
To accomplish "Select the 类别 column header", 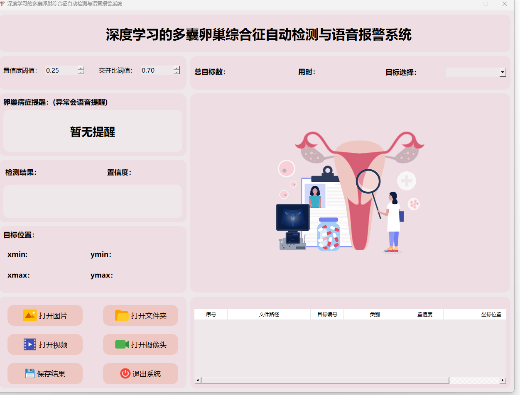I will (375, 315).
